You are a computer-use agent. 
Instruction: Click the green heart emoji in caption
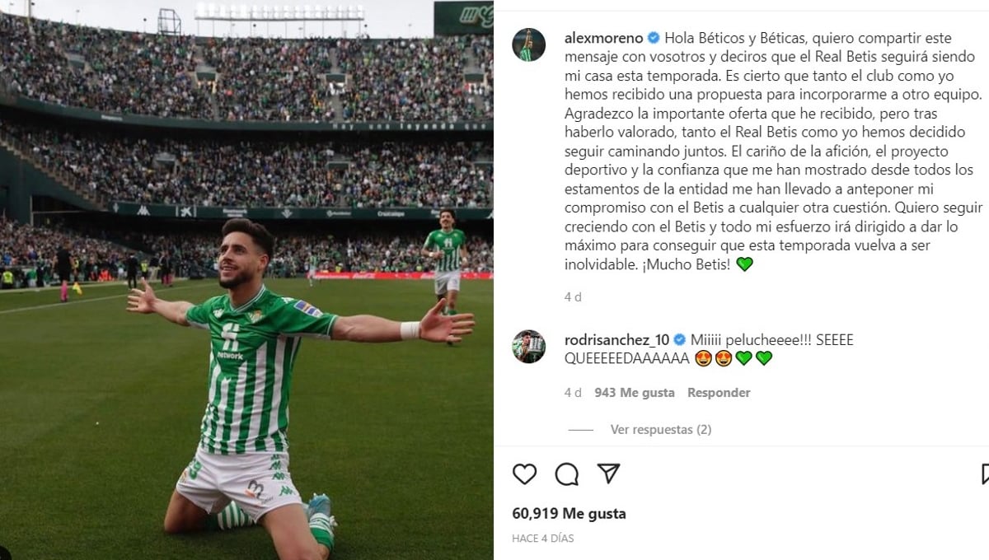744,264
